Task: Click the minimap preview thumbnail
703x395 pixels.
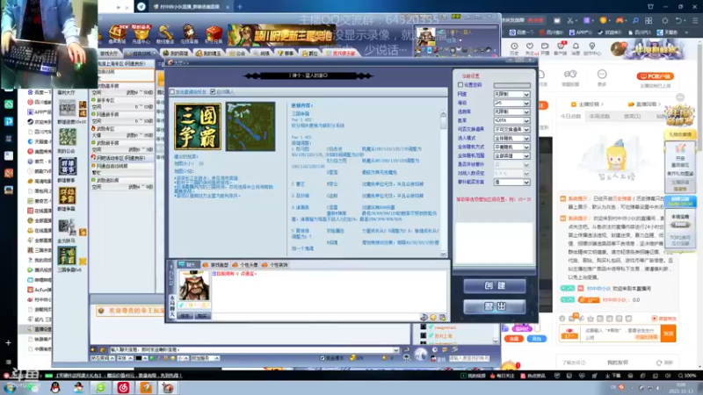Action: [x=250, y=126]
